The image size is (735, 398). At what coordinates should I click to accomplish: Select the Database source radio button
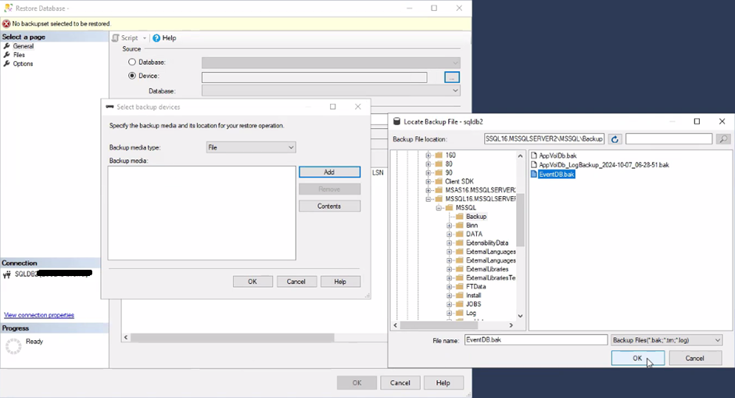[x=132, y=62]
